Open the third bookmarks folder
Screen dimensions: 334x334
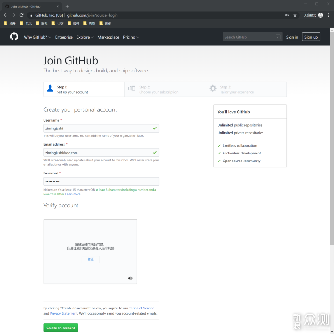tap(42, 23)
